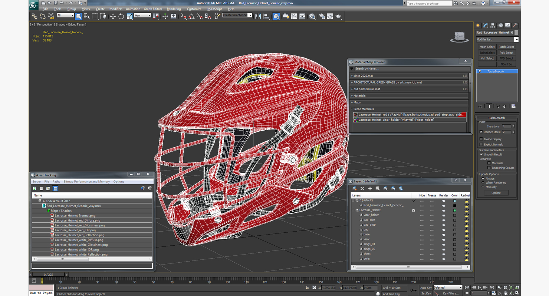The width and height of the screenshot is (549, 296).
Task: Open the Manage Layers toolbar button
Action: click(276, 16)
